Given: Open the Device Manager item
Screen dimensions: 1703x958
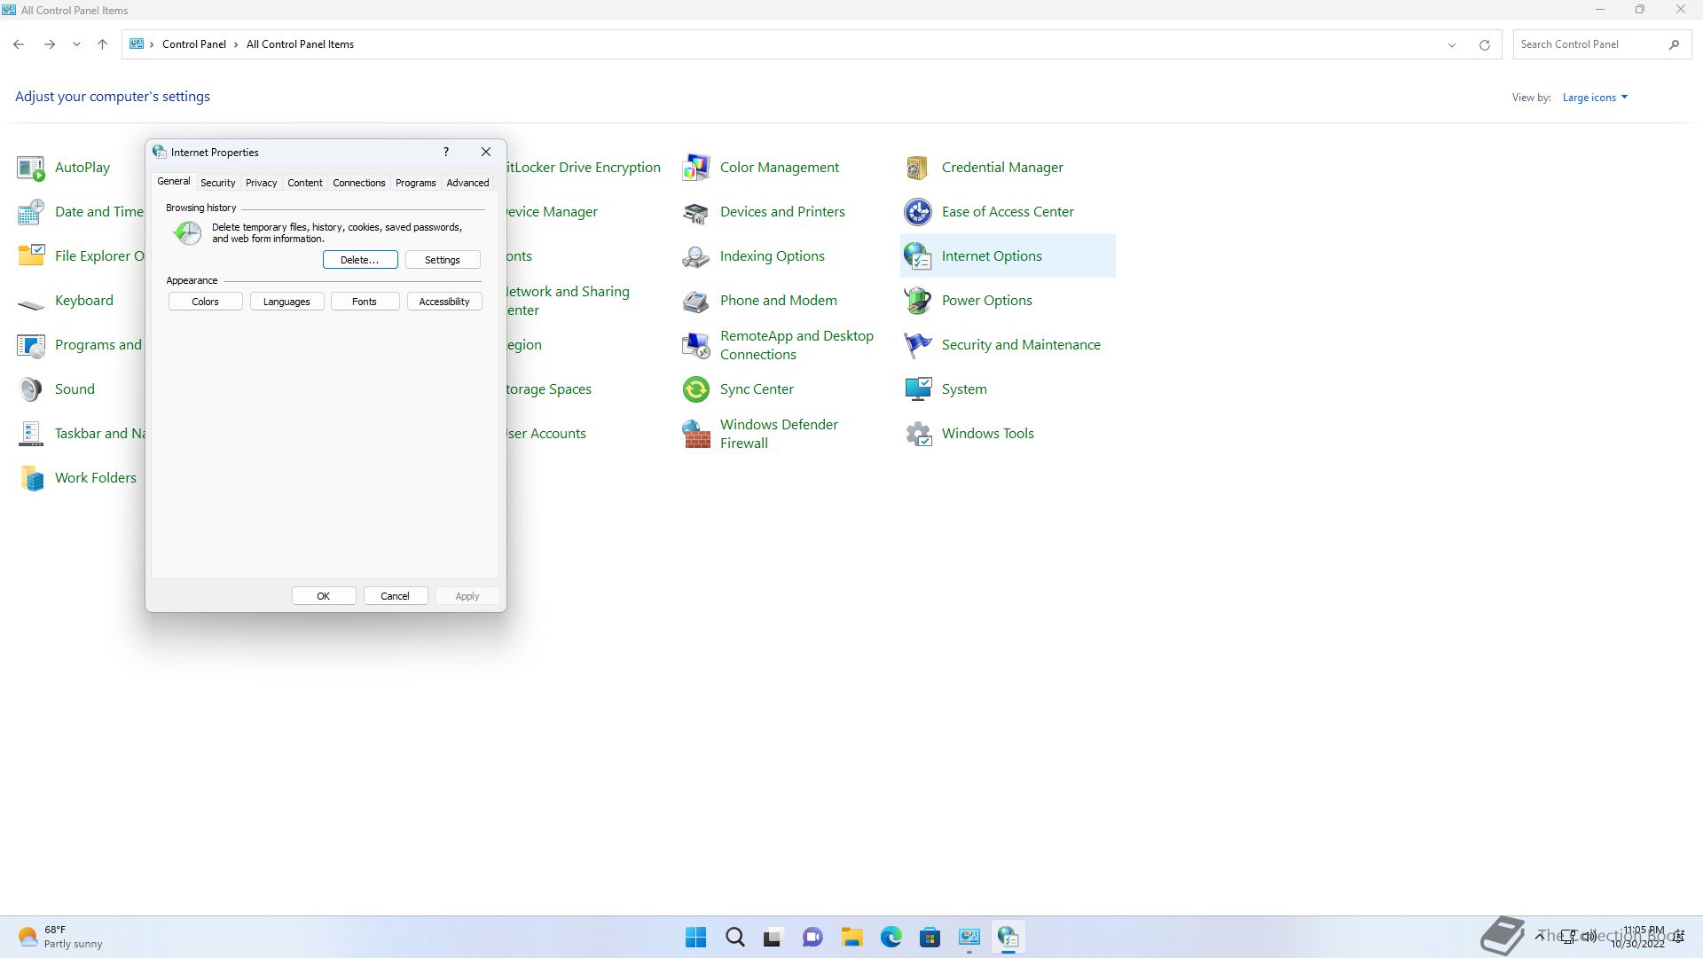Looking at the screenshot, I should pyautogui.click(x=552, y=212).
